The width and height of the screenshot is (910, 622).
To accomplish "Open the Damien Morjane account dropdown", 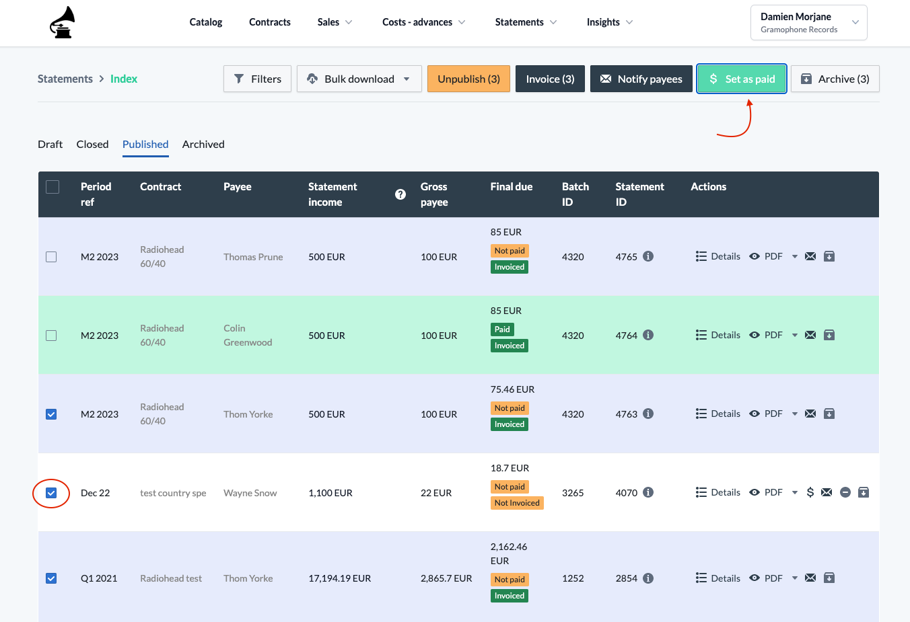I will (x=808, y=22).
